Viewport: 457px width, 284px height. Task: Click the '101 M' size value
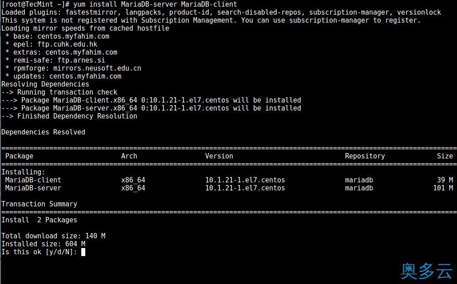[443, 188]
